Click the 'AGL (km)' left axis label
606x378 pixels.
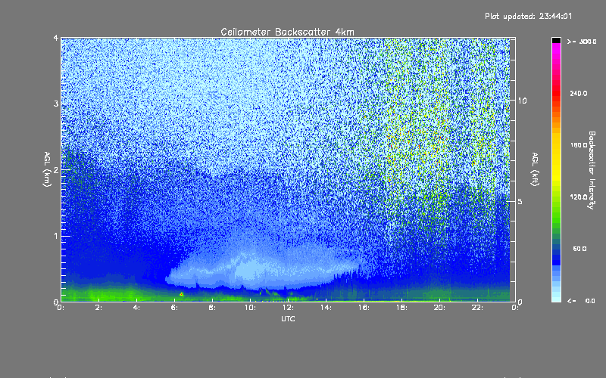(x=47, y=169)
